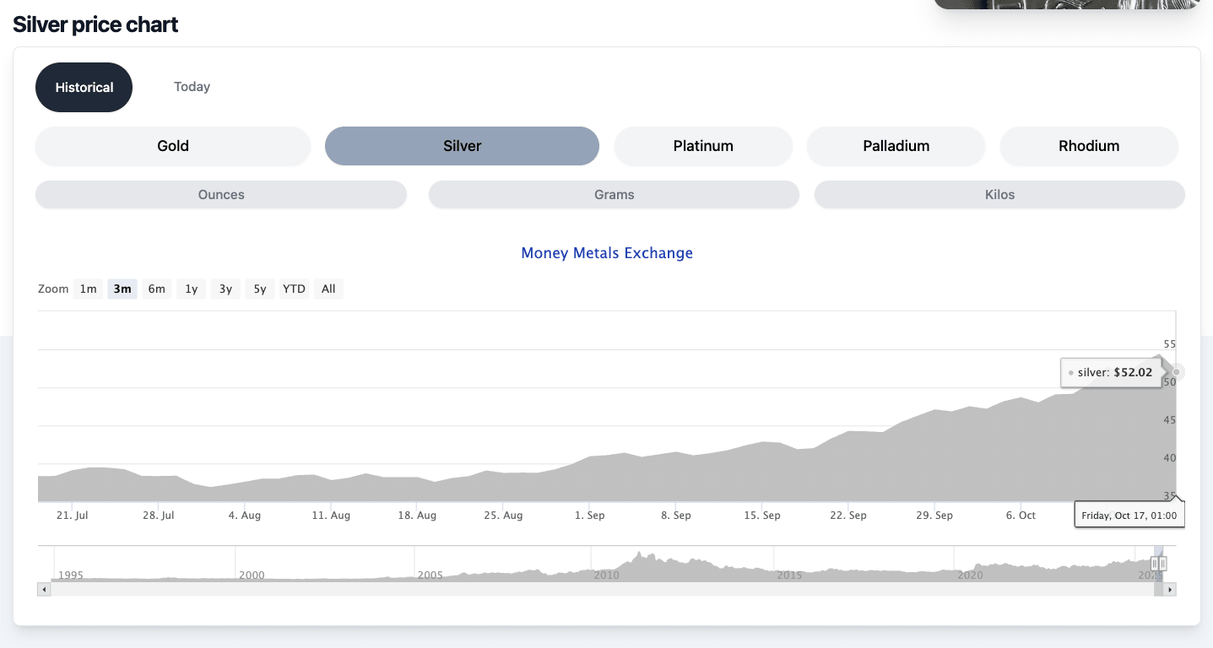1213x648 pixels.
Task: Show All historical data range
Action: click(x=328, y=289)
